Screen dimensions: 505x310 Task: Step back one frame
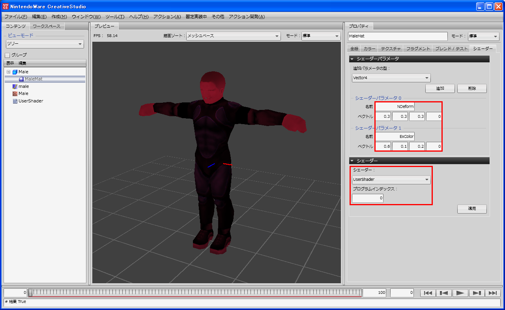tap(444, 293)
